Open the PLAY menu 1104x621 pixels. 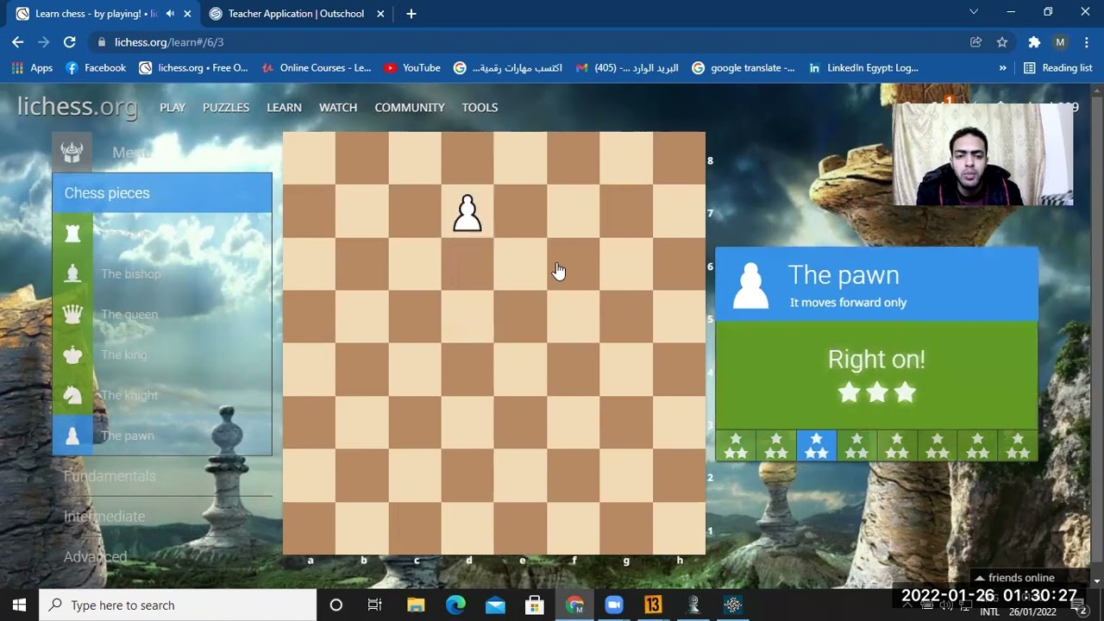point(172,107)
